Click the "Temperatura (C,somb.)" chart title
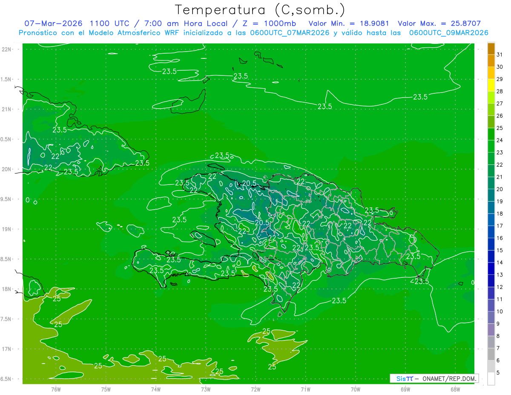Viewport: 511px width, 395px height. coord(260,10)
